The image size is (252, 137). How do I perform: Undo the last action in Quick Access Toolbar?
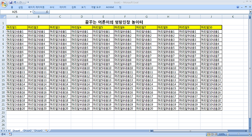(15, 2)
